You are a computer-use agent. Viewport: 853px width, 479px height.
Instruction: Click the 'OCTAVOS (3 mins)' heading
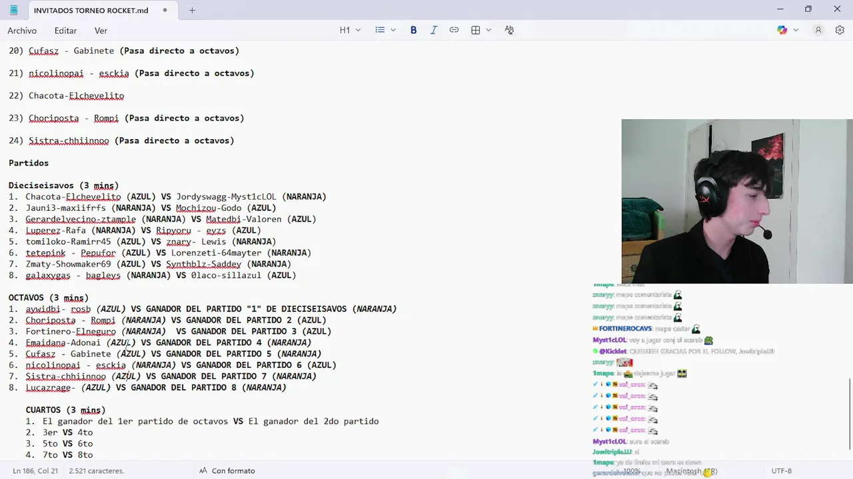tap(49, 298)
